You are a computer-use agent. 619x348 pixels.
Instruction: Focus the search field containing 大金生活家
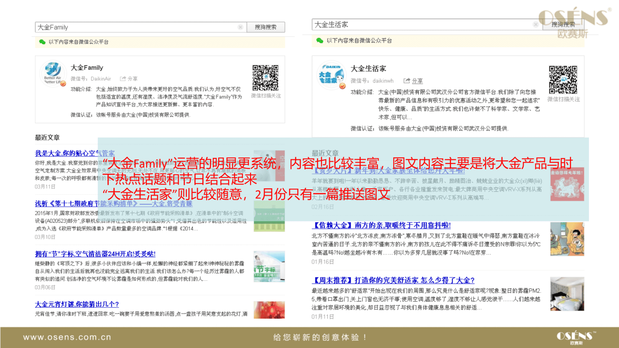pos(427,24)
